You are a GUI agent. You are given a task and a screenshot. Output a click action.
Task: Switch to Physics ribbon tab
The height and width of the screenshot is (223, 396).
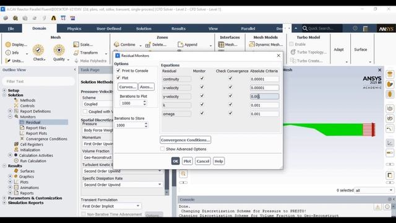(x=74, y=28)
